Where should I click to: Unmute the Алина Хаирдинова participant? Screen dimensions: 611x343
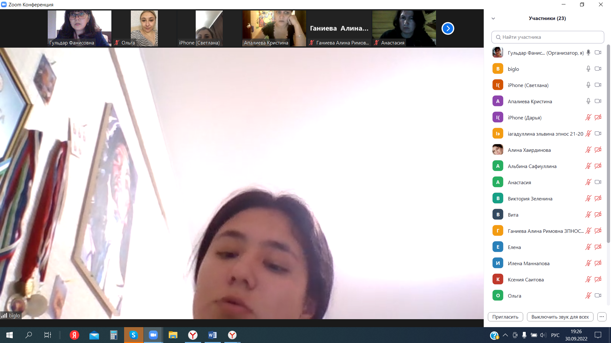(x=588, y=150)
